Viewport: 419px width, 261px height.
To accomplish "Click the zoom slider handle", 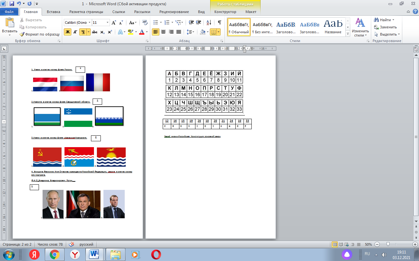I will click(x=388, y=244).
